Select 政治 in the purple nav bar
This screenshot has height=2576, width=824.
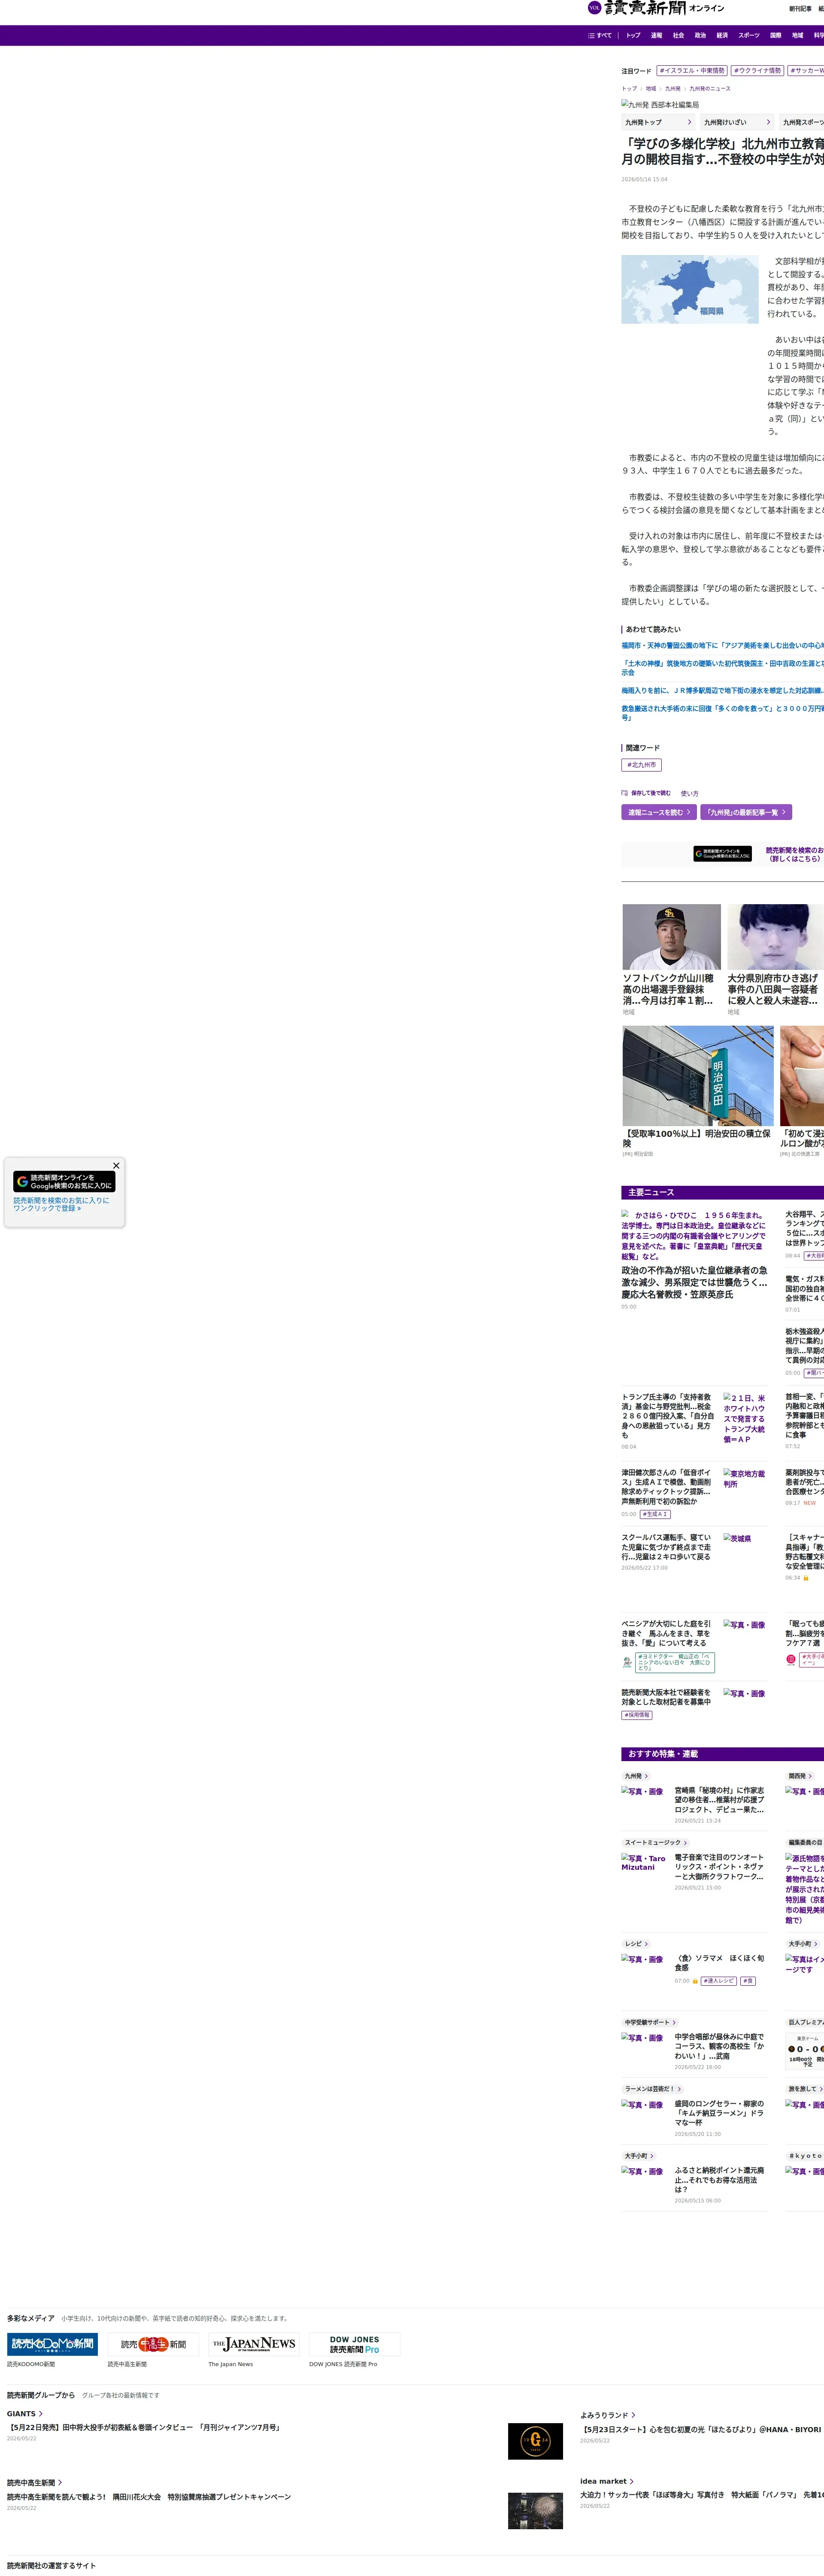(700, 35)
